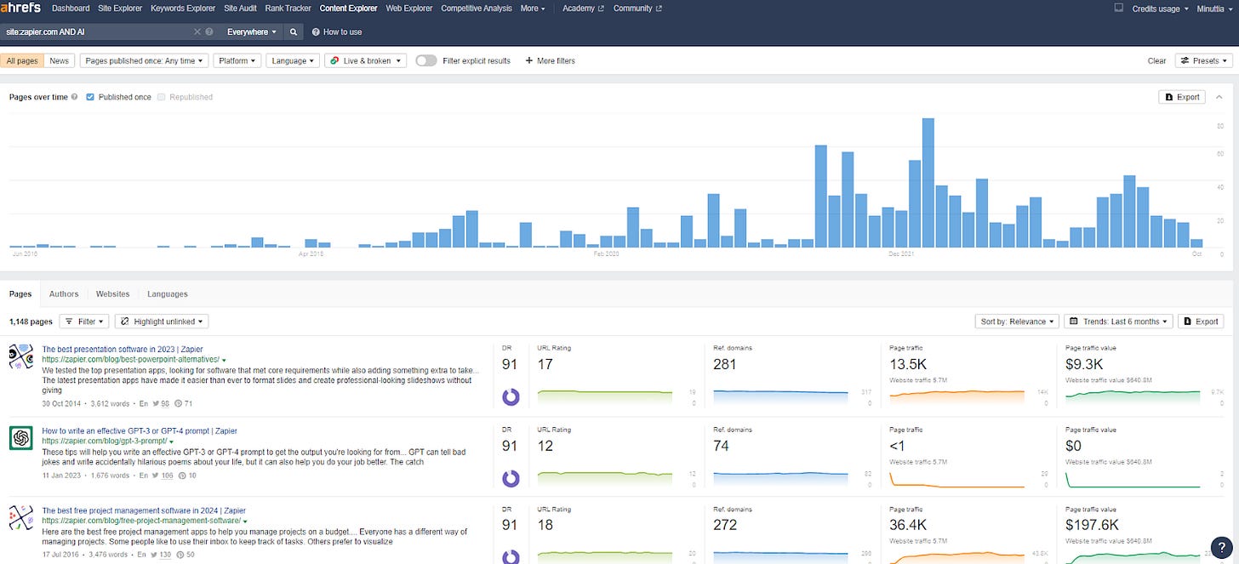The width and height of the screenshot is (1239, 564).
Task: Open the More navigation dropdown
Action: click(533, 9)
